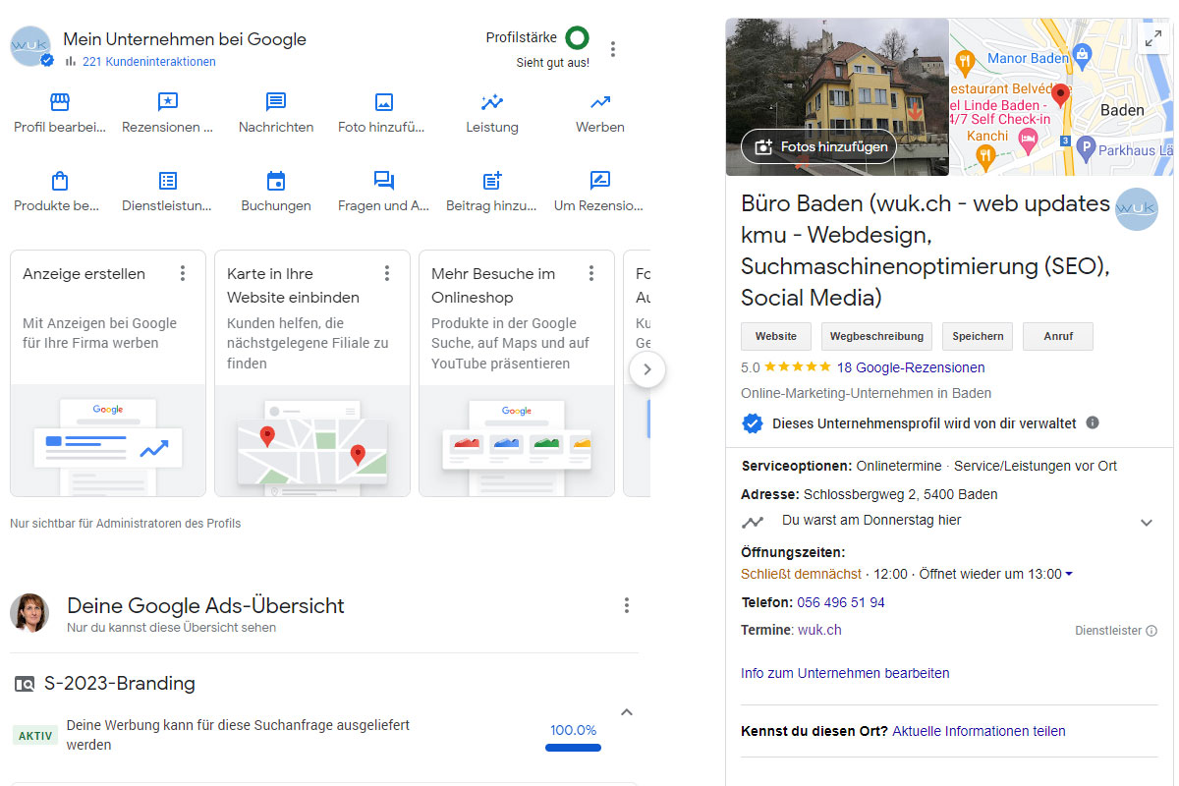Select the Foto hinzufügen icon
1179x786 pixels.
click(384, 101)
